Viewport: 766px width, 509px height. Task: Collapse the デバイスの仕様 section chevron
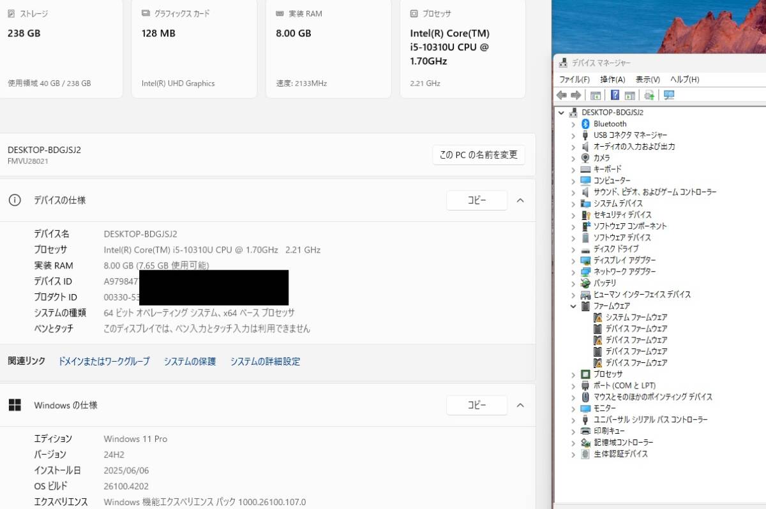[x=520, y=200]
